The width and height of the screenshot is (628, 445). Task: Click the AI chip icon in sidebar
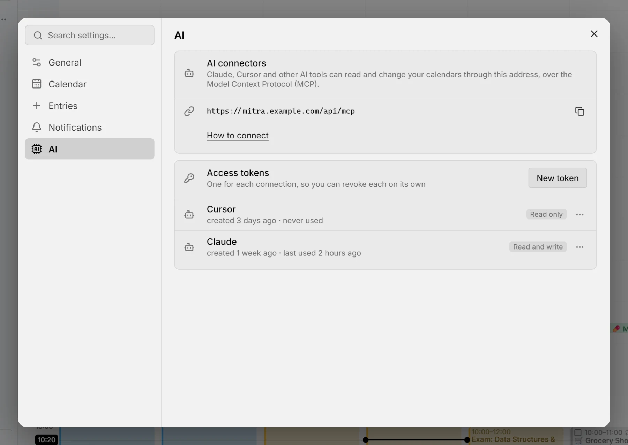pyautogui.click(x=37, y=149)
